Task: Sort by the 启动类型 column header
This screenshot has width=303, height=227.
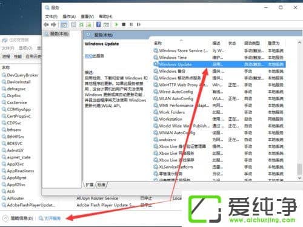Action: (252, 43)
